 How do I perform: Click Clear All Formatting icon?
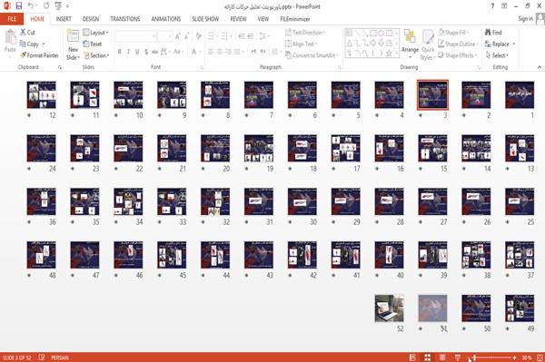pos(198,36)
